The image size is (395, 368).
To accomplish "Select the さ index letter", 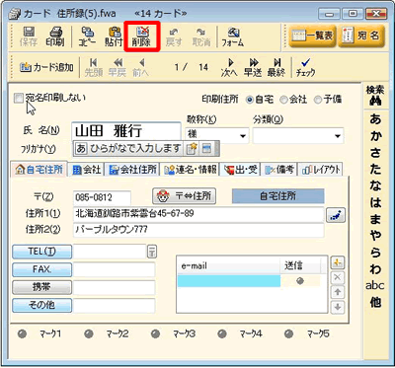I will pyautogui.click(x=375, y=153).
